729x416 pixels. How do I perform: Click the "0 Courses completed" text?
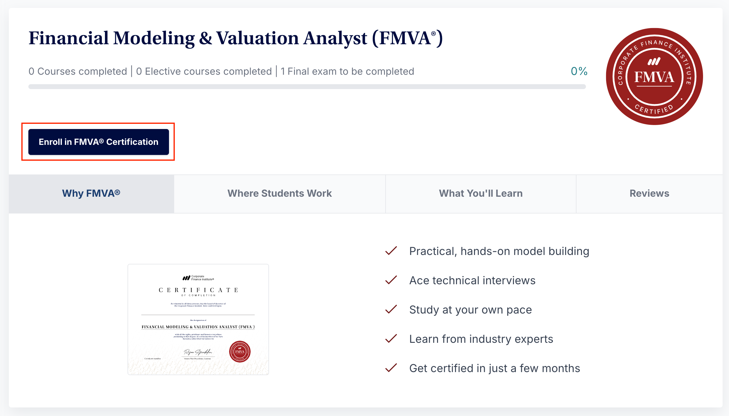(78, 71)
